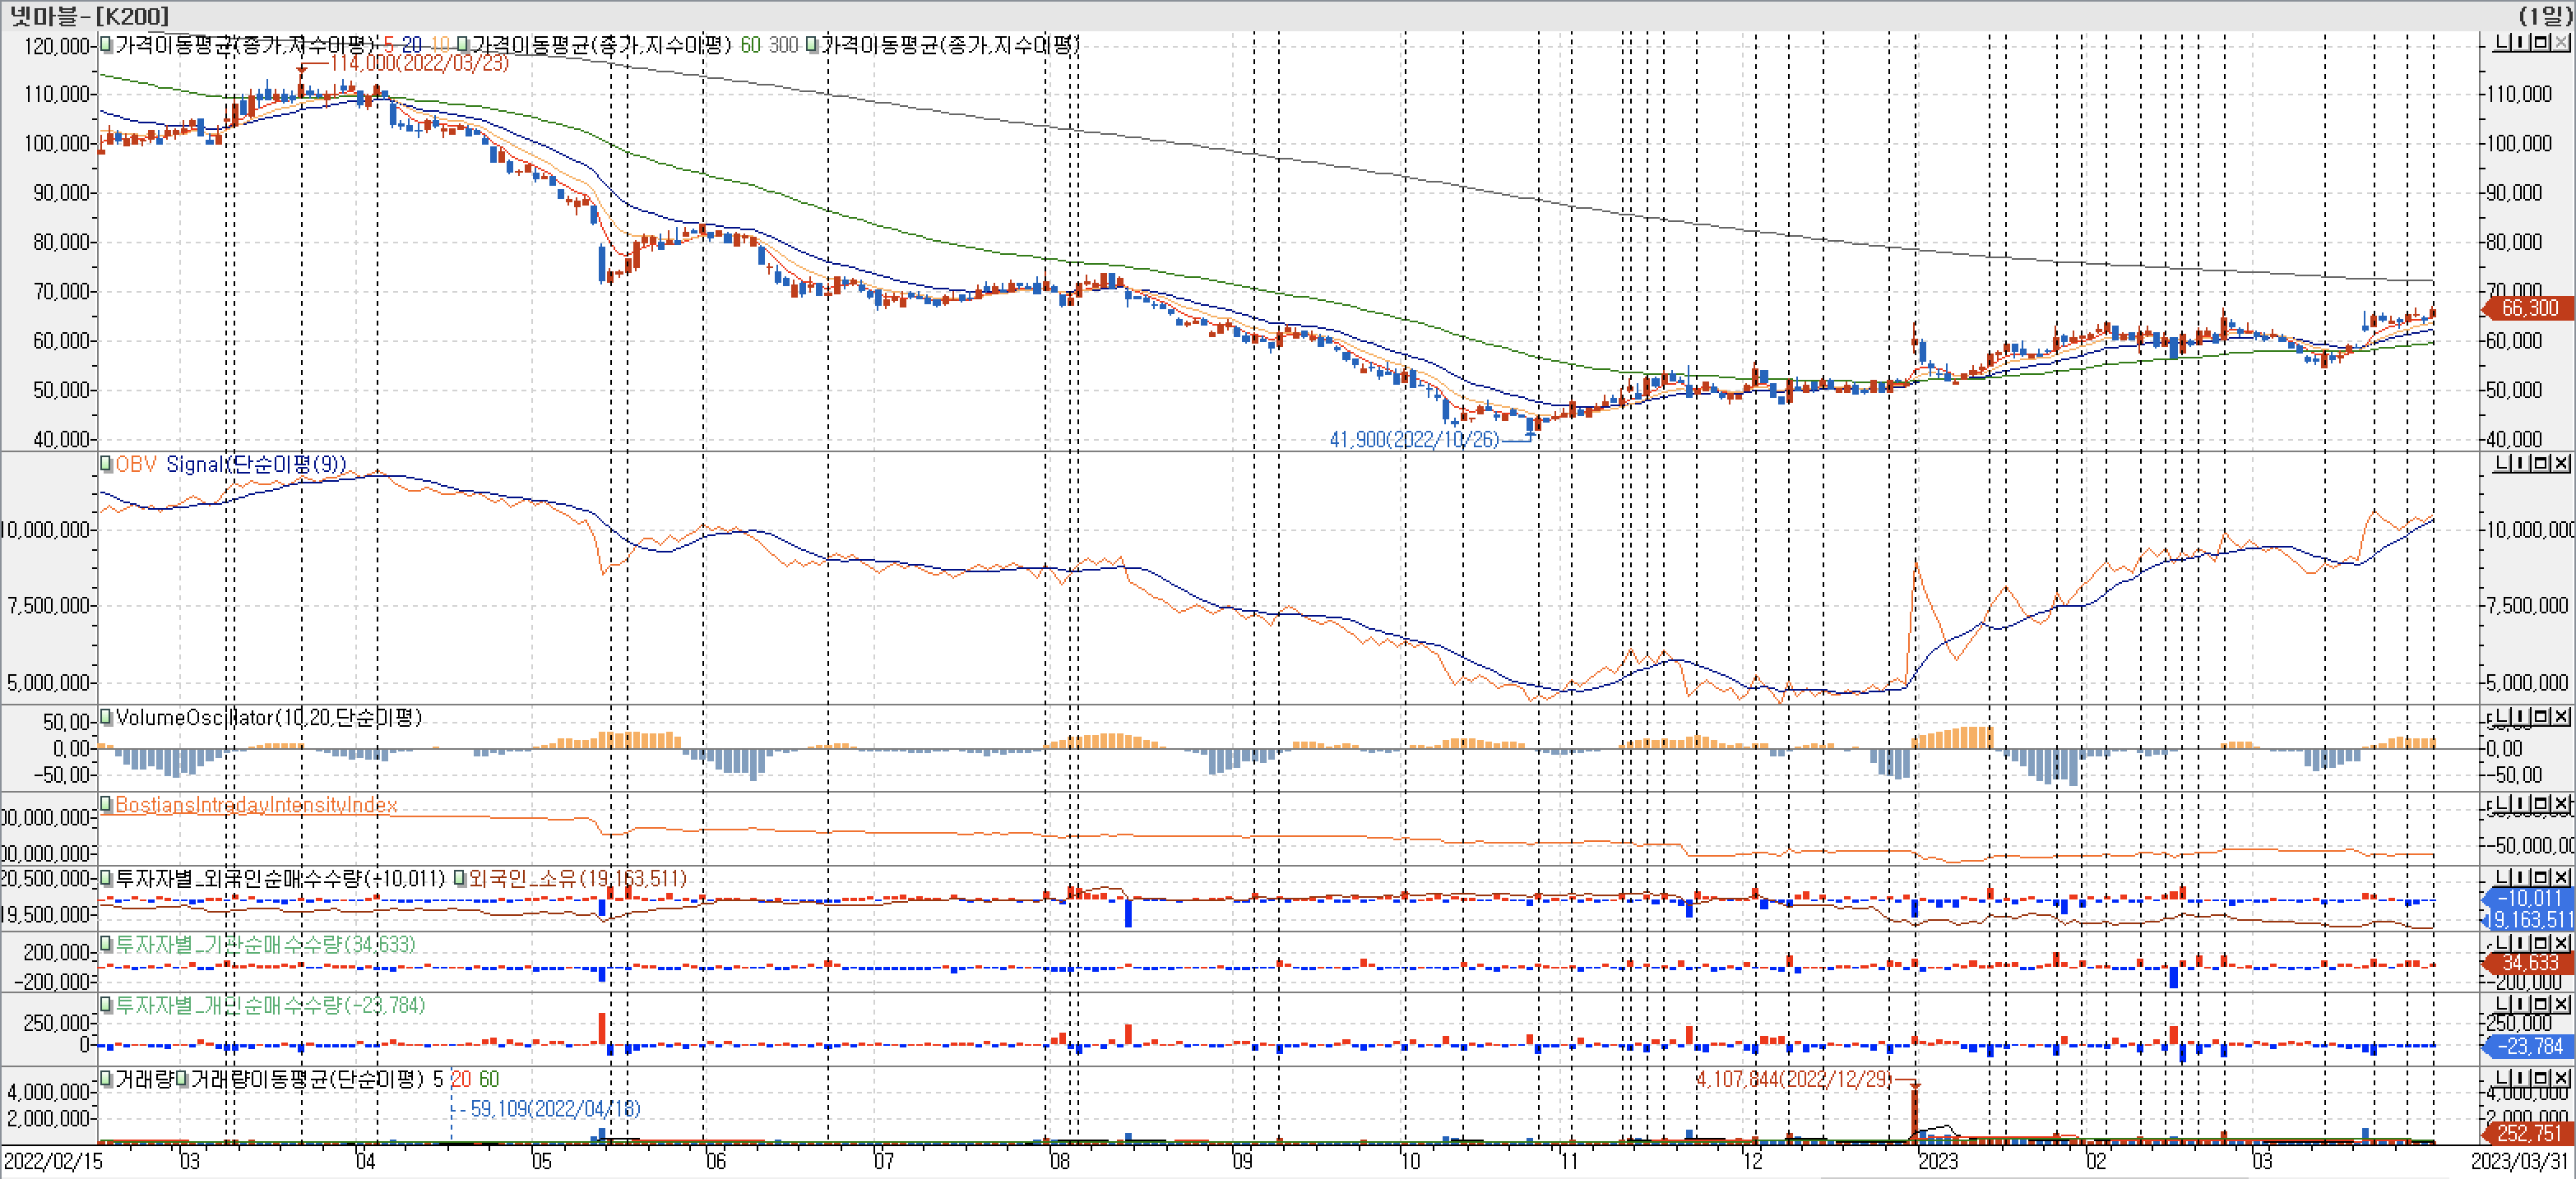Toggle the green box beside the OBV label
Image resolution: width=2576 pixels, height=1179 pixels.
click(106, 464)
